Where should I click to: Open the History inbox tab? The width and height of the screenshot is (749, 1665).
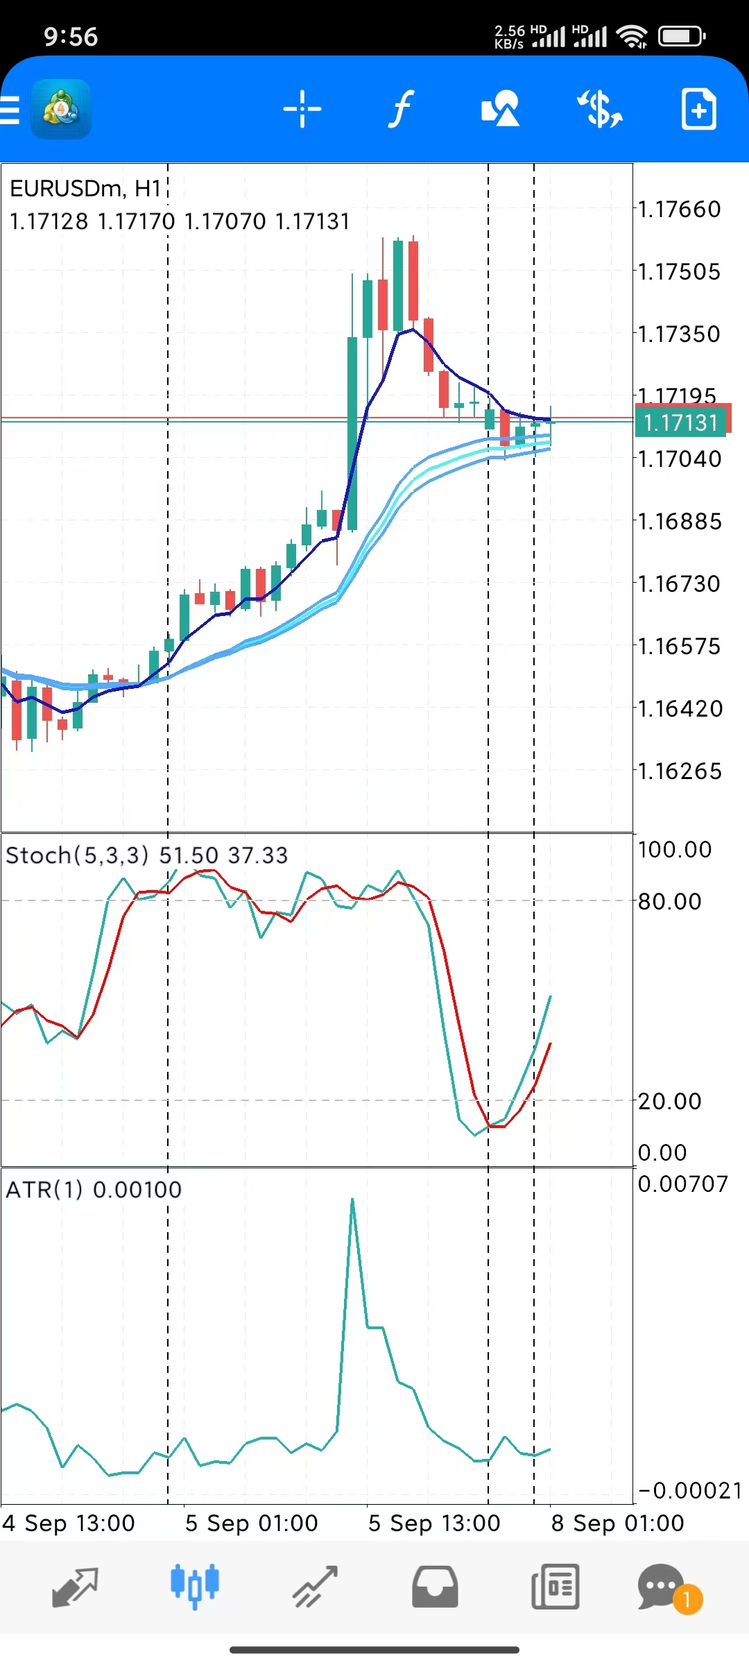(x=435, y=1587)
